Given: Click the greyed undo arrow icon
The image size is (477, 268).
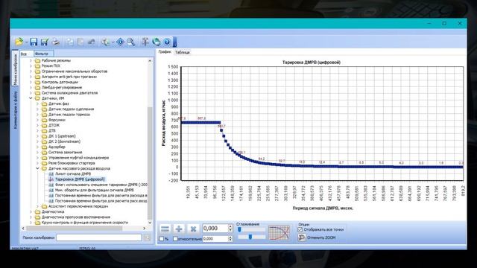Looking at the screenshot, I should (91, 42).
